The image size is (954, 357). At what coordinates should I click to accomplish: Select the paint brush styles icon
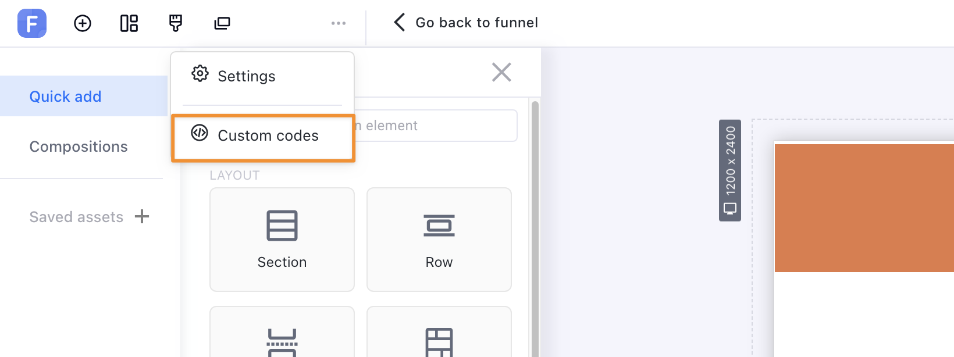tap(175, 23)
